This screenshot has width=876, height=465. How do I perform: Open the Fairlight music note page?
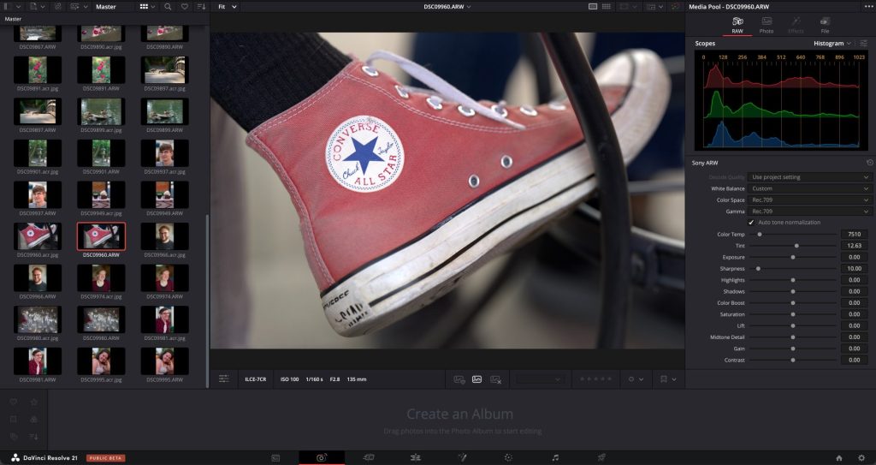[x=554, y=457]
